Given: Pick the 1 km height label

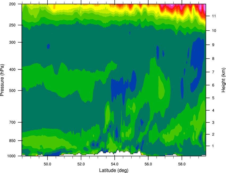Looking at the screenshot, I should (213, 146).
